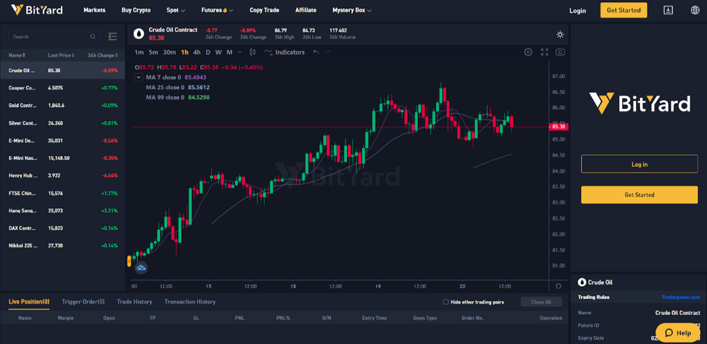This screenshot has height=344, width=707.
Task: Open the Copy Trade menu item
Action: [x=264, y=10]
